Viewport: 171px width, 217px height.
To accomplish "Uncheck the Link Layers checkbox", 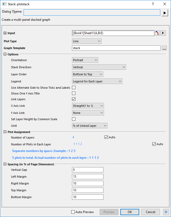I will [x=74, y=99].
